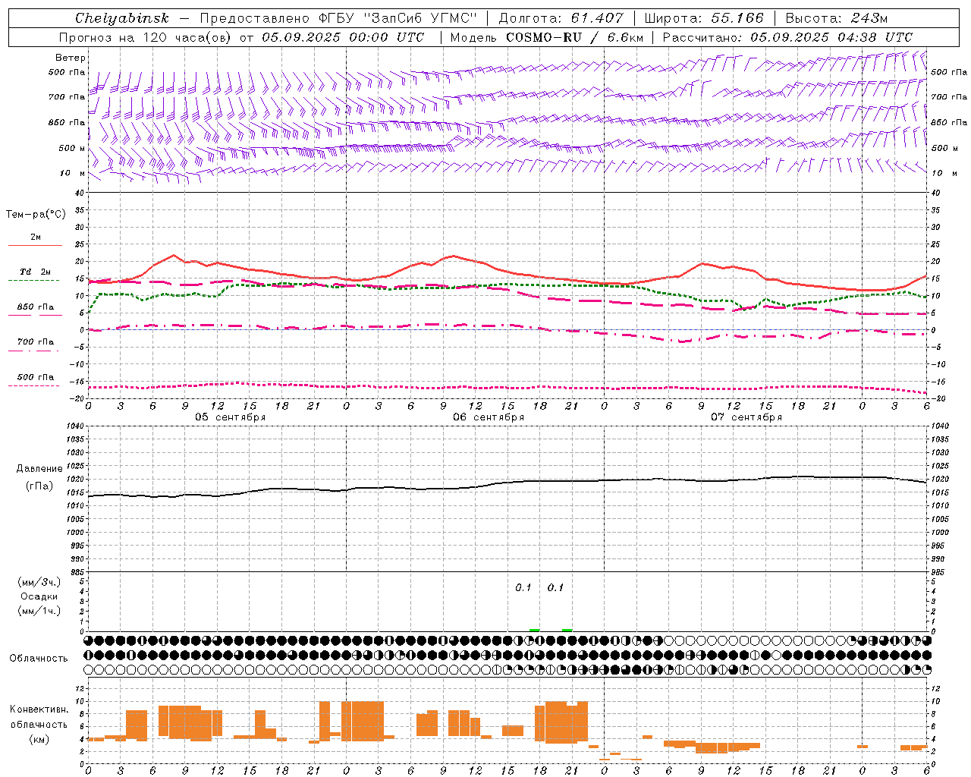Click the "Конвективн." convective cloud label
This screenshot has height=777, width=971.
(x=39, y=709)
